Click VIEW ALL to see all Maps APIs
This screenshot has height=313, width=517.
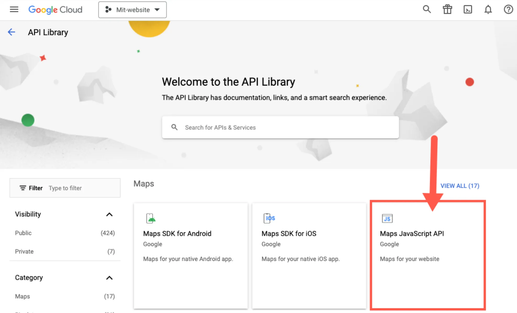tap(460, 186)
